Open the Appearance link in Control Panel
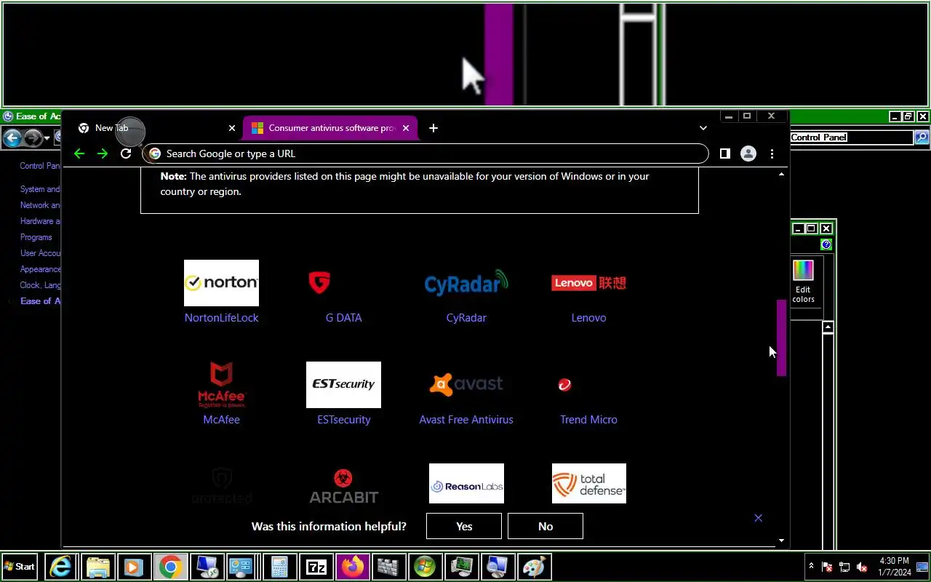This screenshot has width=931, height=582. click(x=41, y=269)
